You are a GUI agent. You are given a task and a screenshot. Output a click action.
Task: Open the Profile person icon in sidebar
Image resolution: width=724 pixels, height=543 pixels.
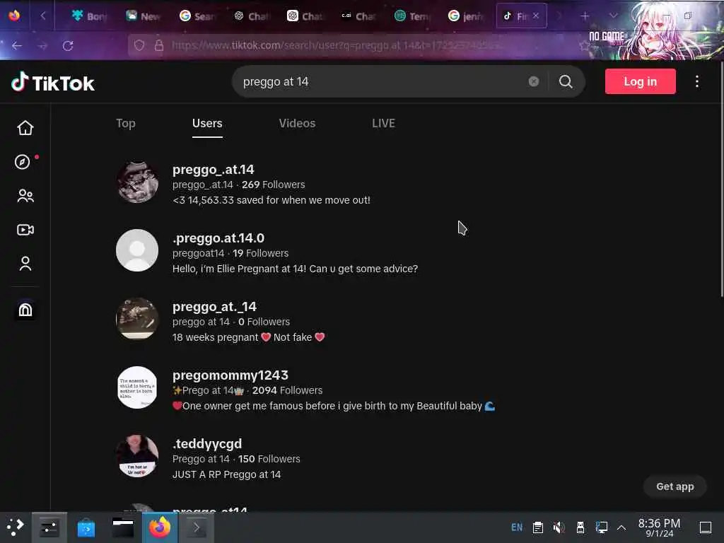25,264
